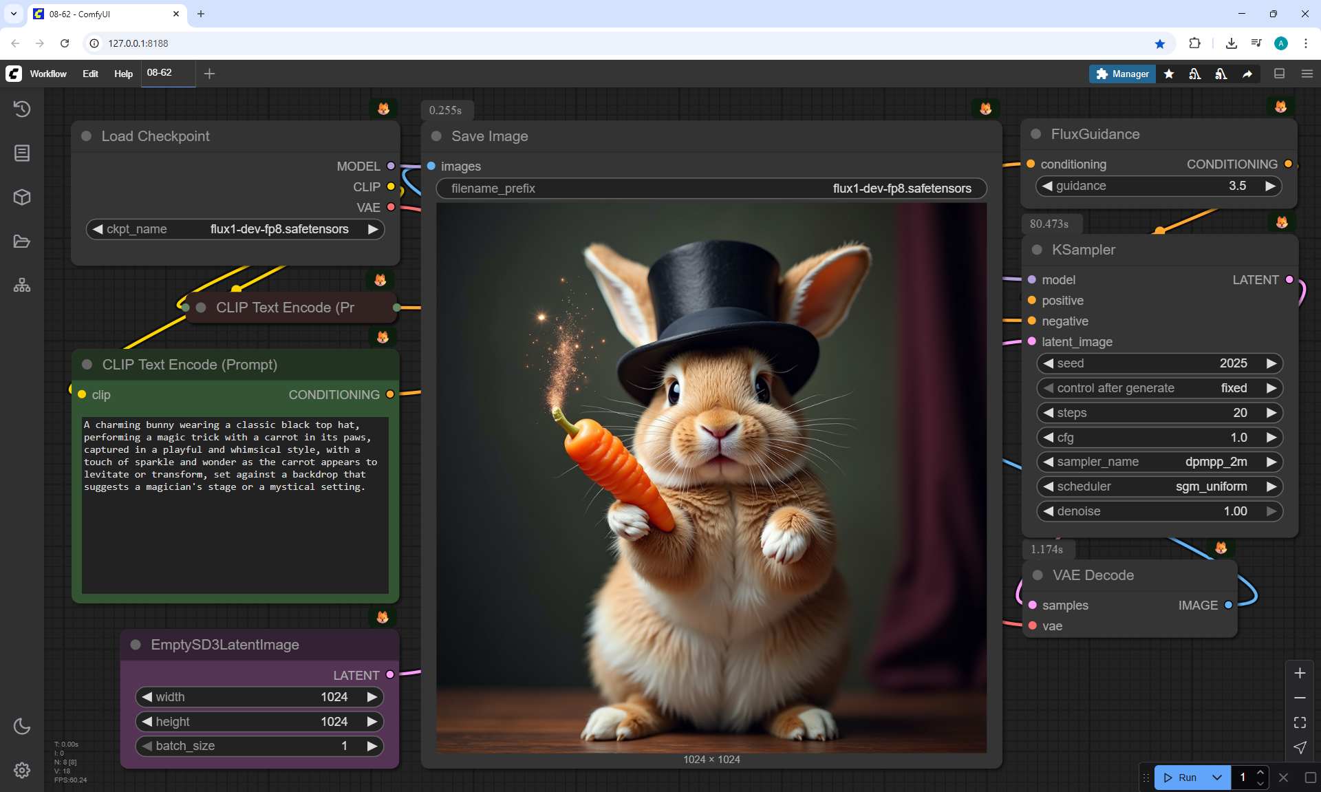Click the Manager button
Viewport: 1321px width, 792px height.
(1122, 74)
